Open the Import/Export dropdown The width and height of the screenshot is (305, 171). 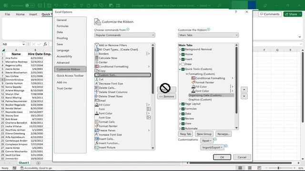tap(212, 148)
